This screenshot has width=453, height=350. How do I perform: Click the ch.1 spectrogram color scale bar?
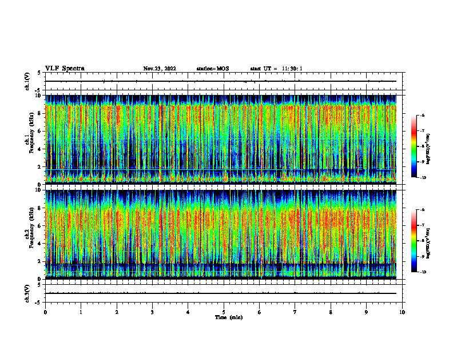point(414,146)
